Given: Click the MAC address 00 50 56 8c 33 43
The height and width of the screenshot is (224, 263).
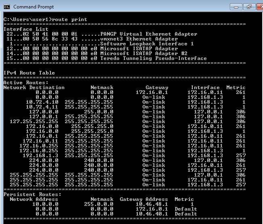Looking at the screenshot, I should pos(50,39).
